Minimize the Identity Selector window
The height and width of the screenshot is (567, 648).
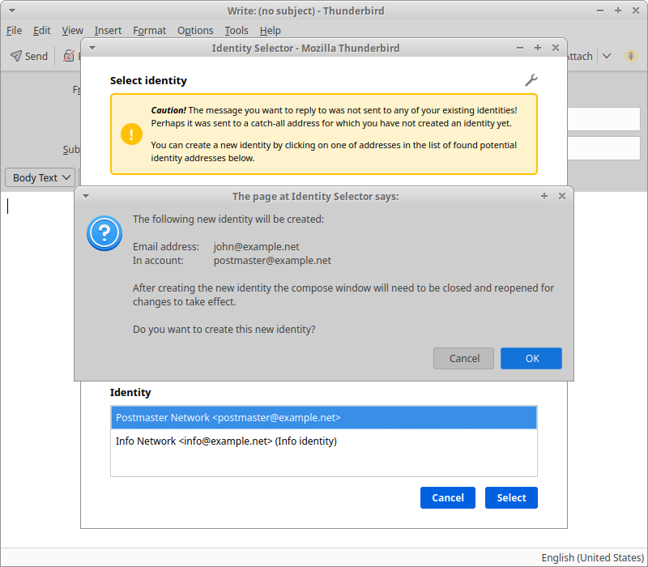click(x=520, y=48)
